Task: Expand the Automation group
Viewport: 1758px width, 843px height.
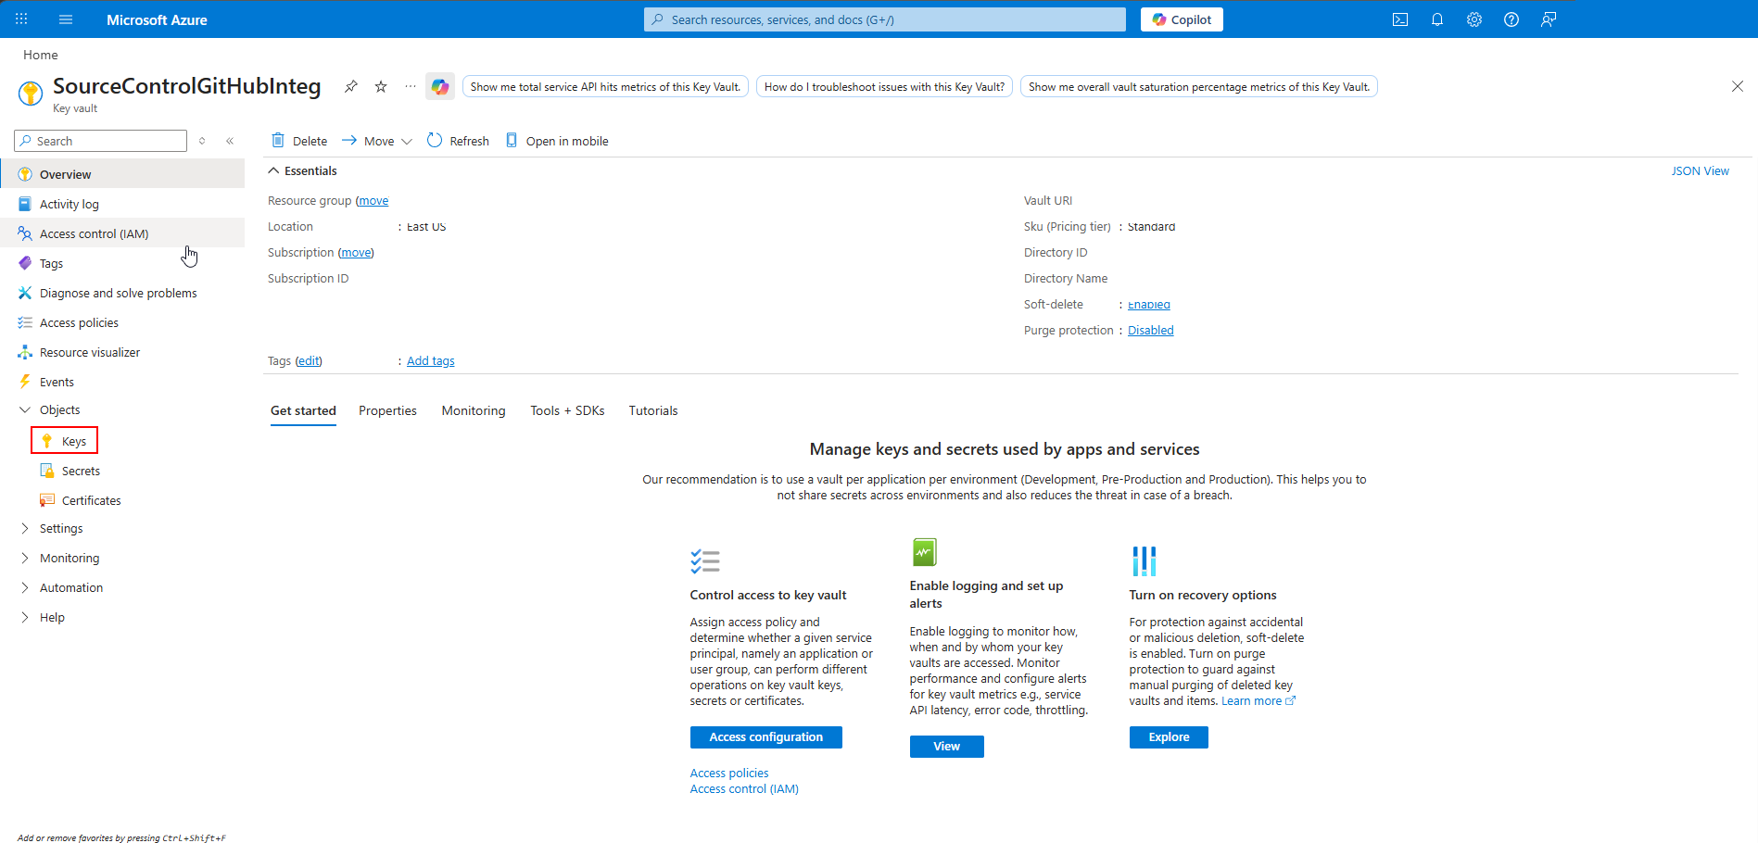Action: coord(25,587)
